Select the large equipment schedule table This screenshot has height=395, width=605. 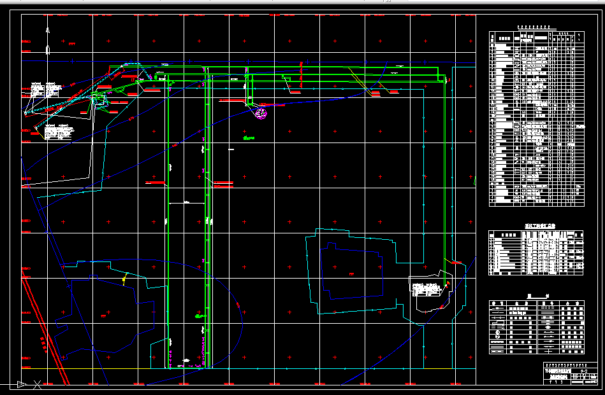537,119
